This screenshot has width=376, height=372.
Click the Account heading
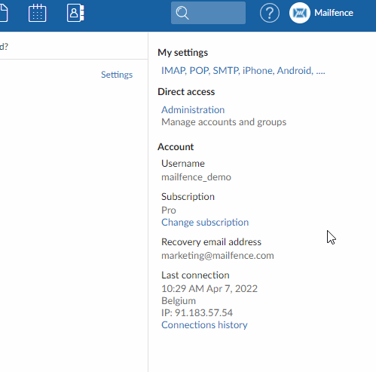[176, 147]
